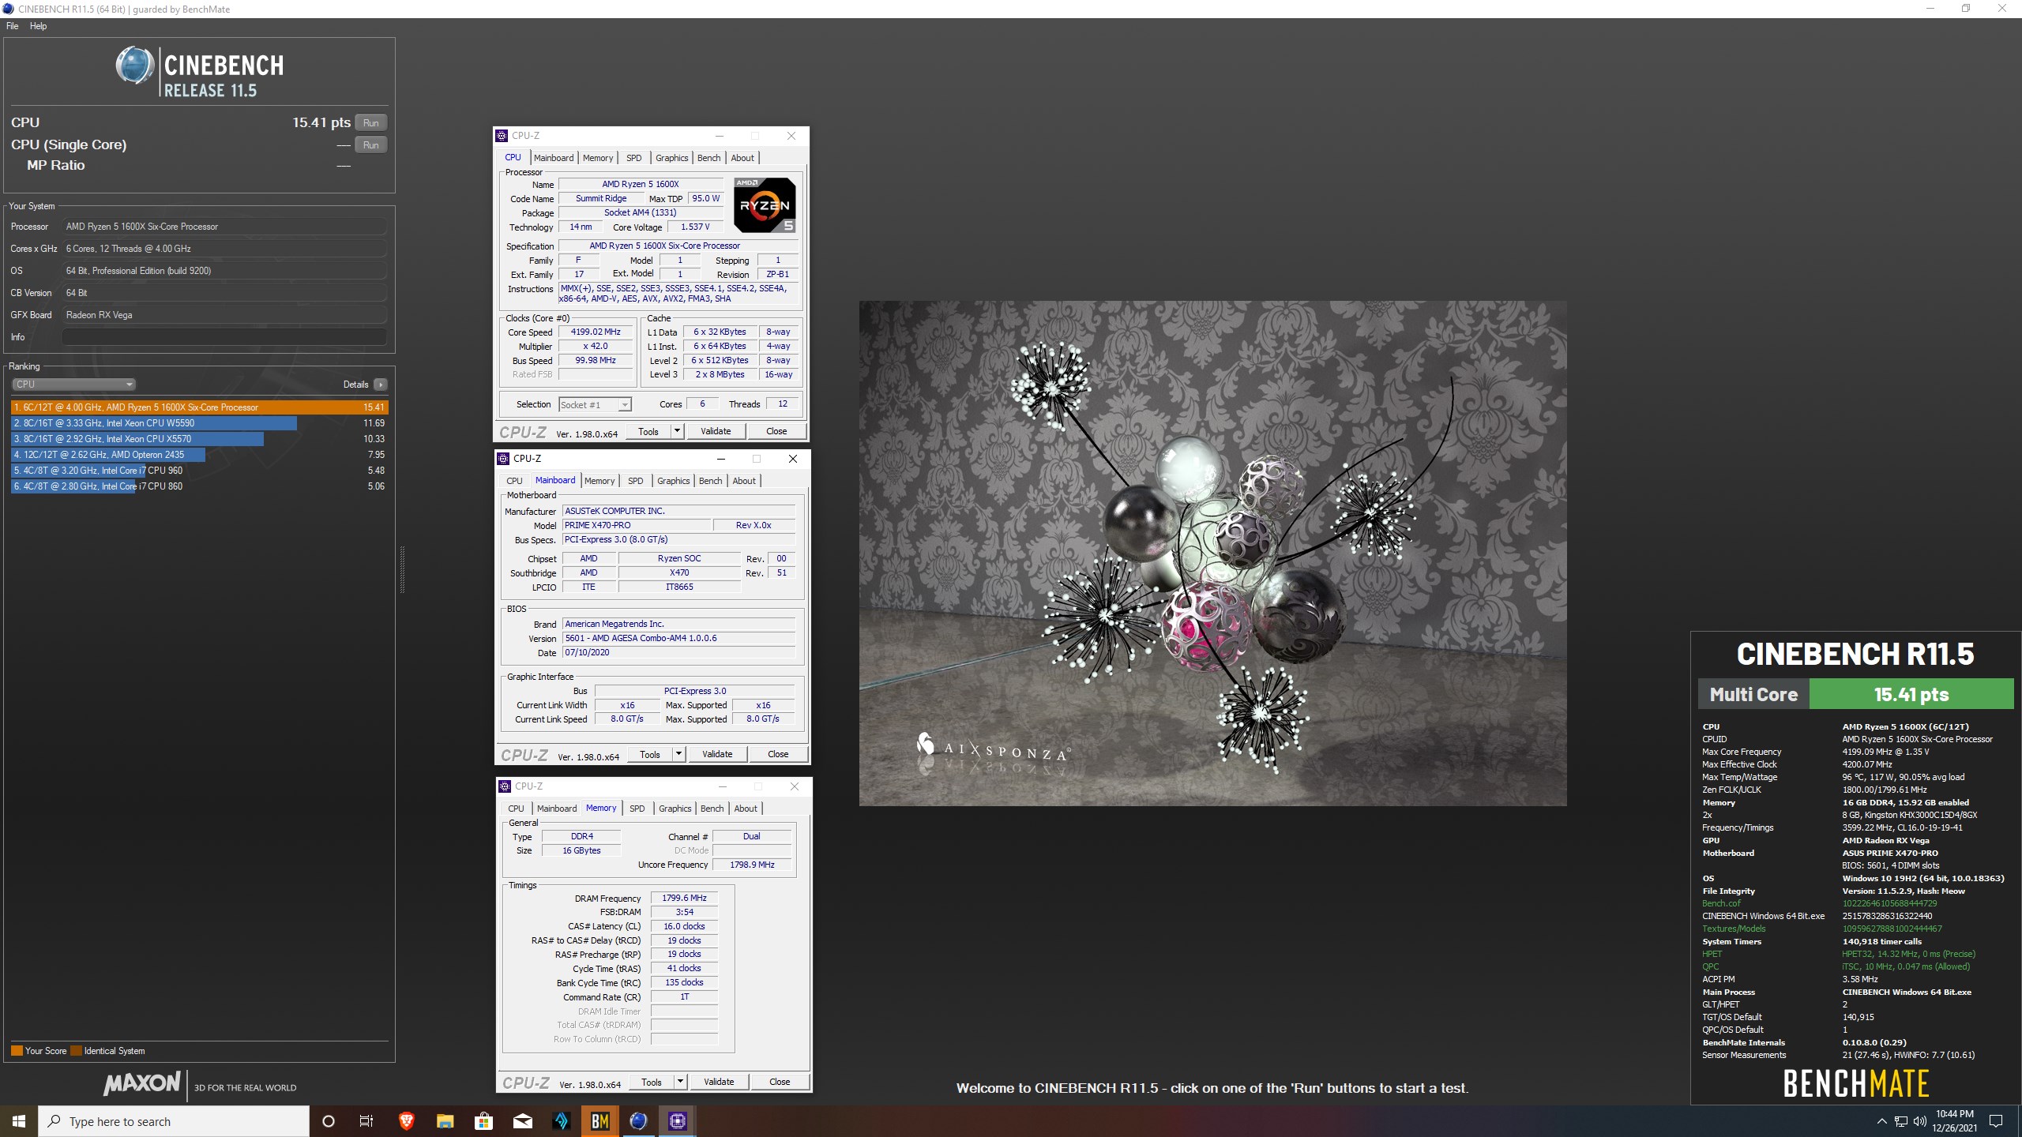
Task: Open the blue lightning app in taskbar
Action: coord(561,1121)
